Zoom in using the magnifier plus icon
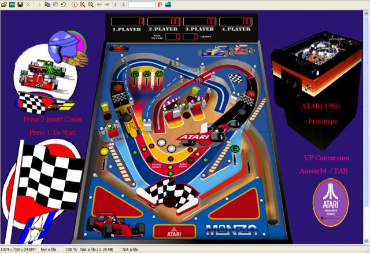 pyautogui.click(x=83, y=4)
